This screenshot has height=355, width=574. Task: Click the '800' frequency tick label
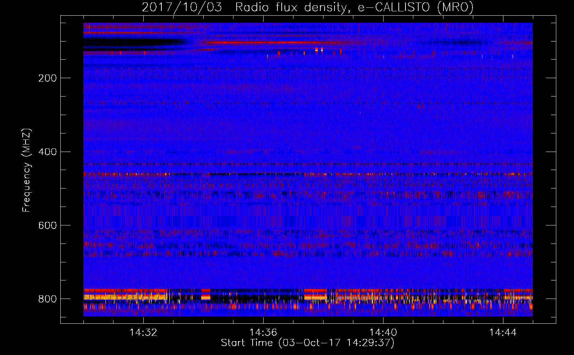(48, 299)
